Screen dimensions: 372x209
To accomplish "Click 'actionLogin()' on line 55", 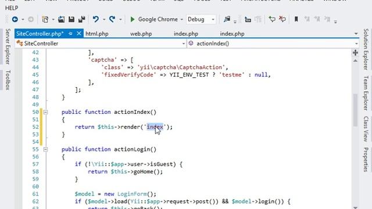I will tap(135, 150).
